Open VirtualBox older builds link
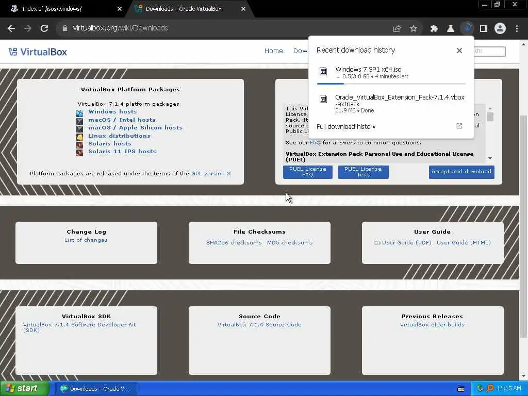528x396 pixels. pos(432,325)
